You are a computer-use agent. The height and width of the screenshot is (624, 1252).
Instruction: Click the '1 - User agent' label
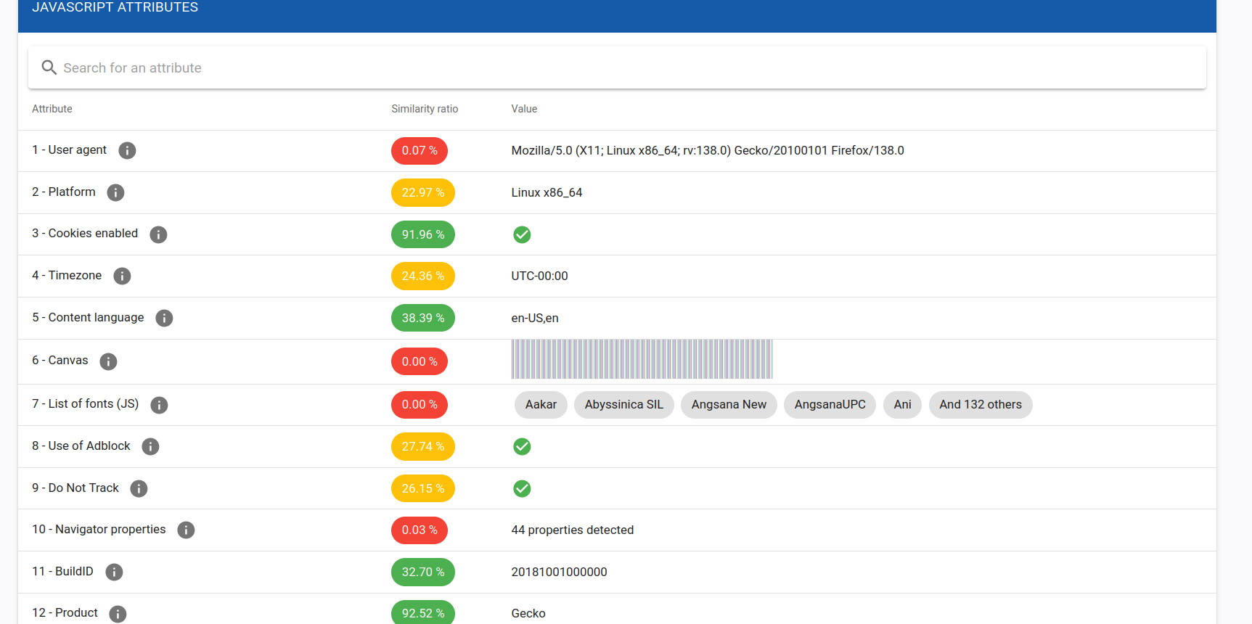[x=69, y=149]
